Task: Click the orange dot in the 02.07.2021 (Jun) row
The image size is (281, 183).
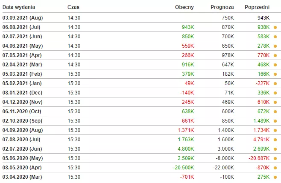Action: click(x=275, y=37)
